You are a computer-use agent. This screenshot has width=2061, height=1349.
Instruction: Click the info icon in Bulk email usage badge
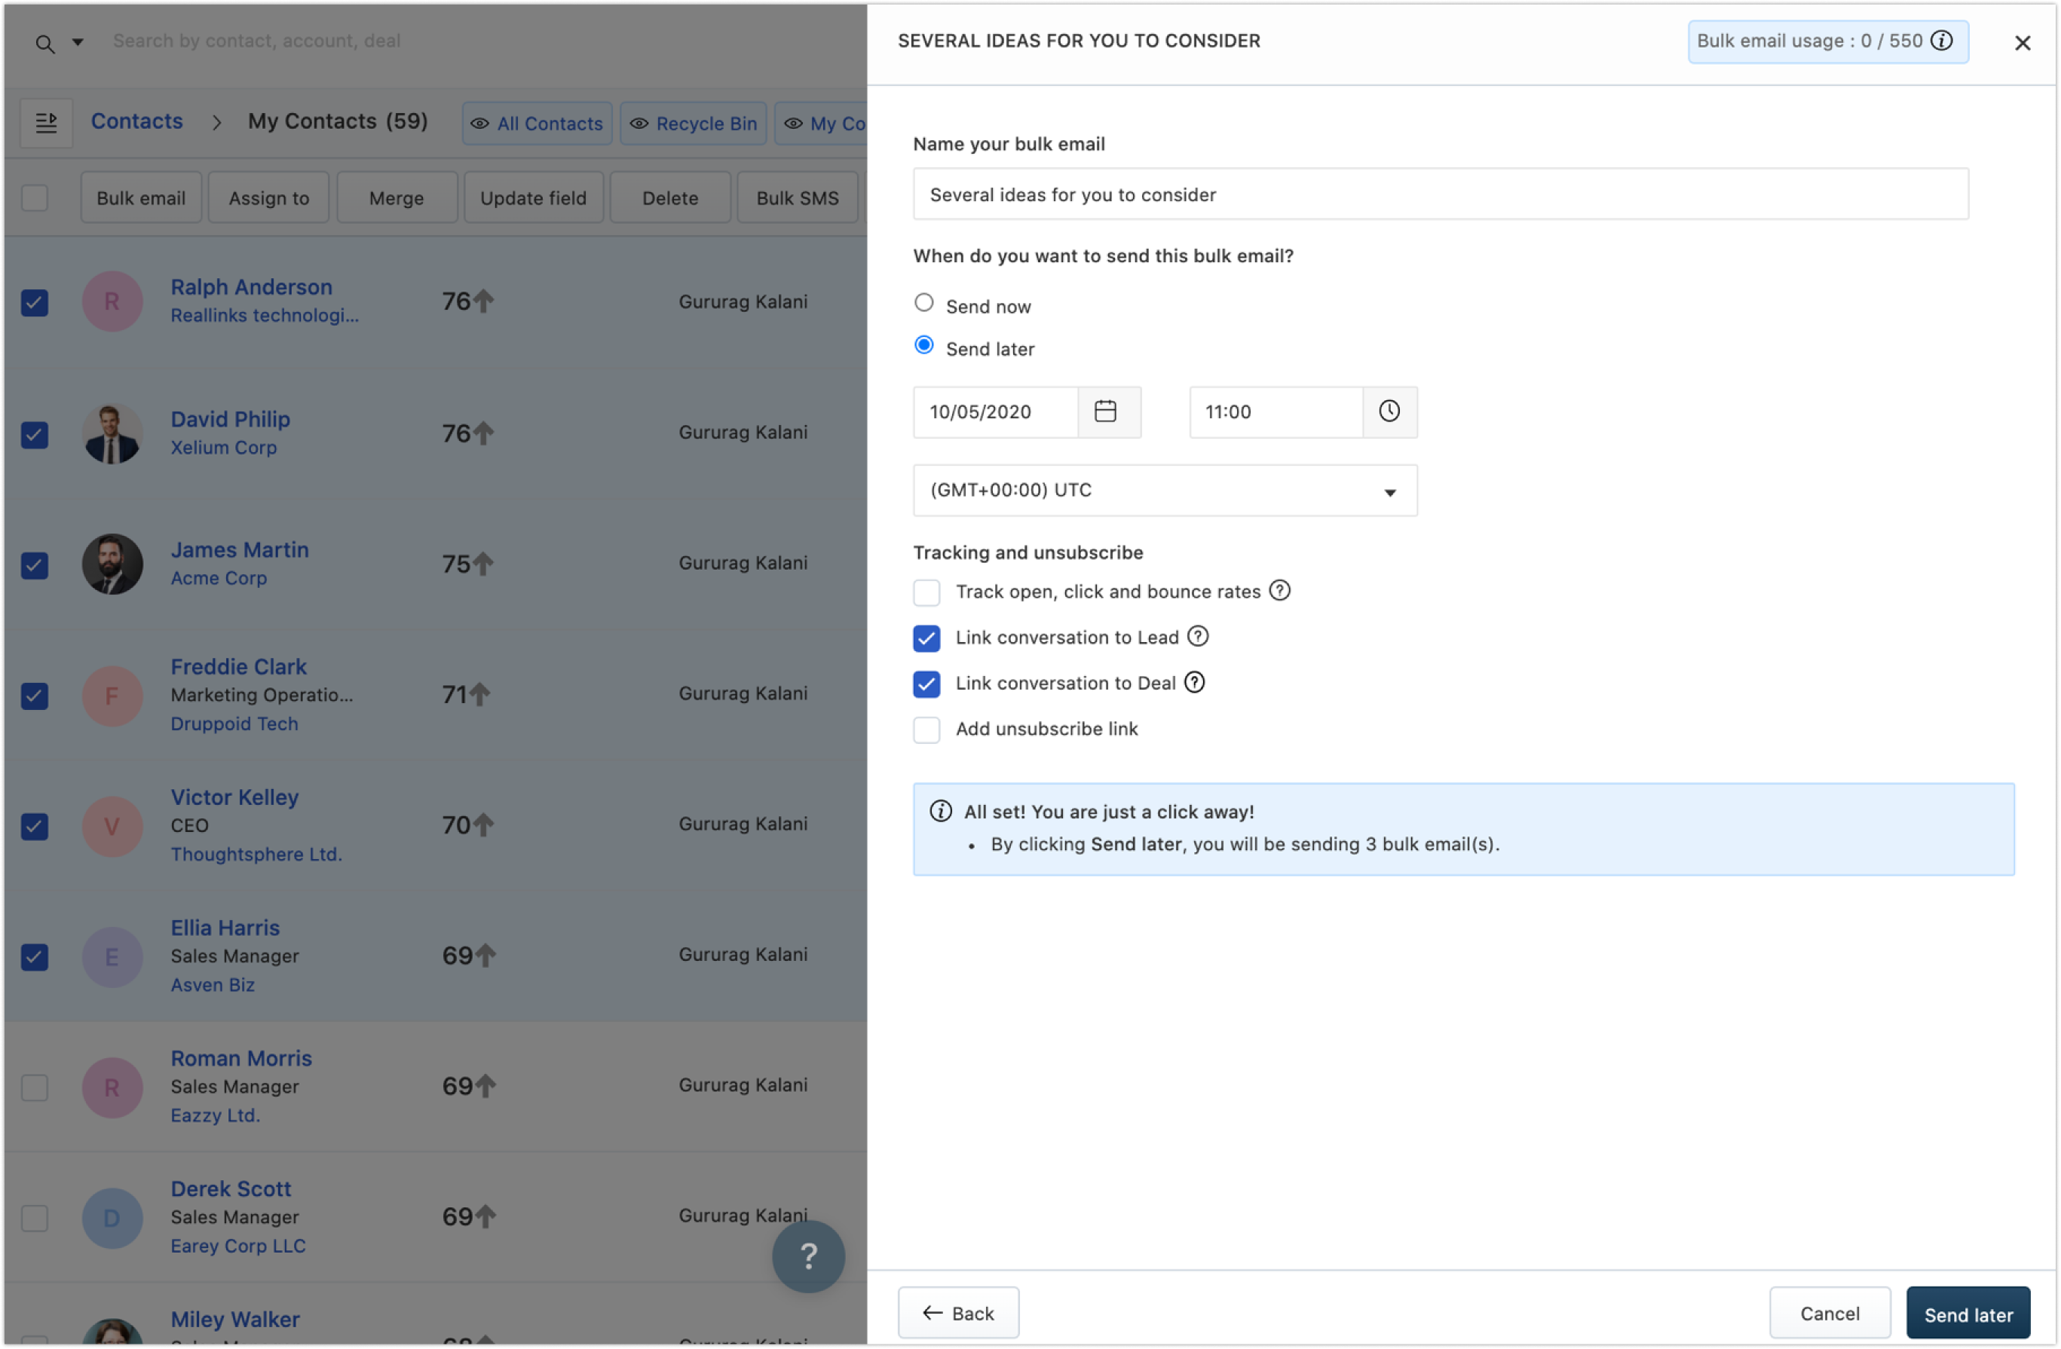coord(1943,41)
